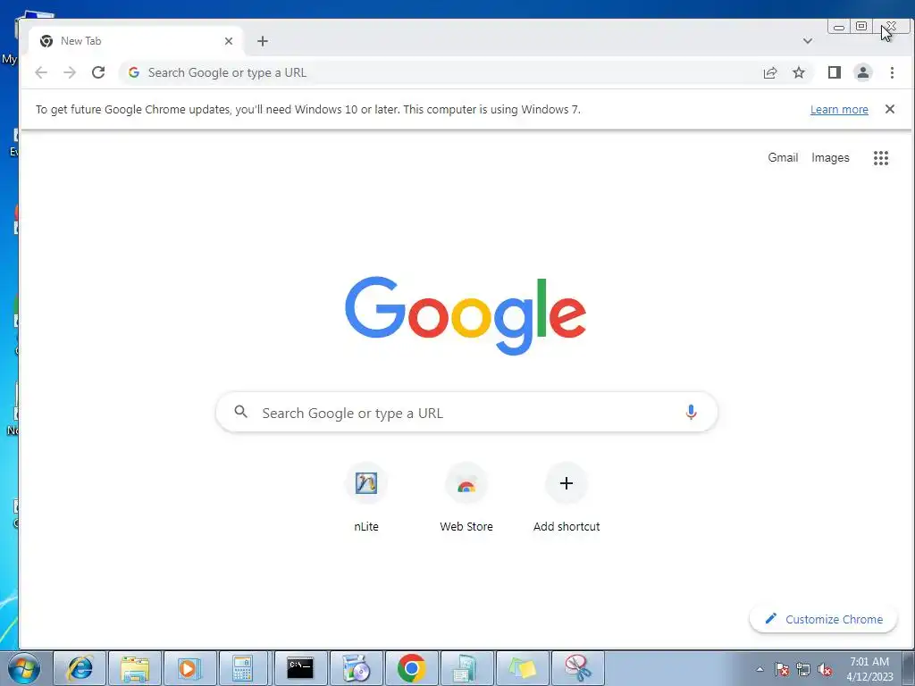Open the Web Store shortcut
The image size is (915, 686).
466,497
